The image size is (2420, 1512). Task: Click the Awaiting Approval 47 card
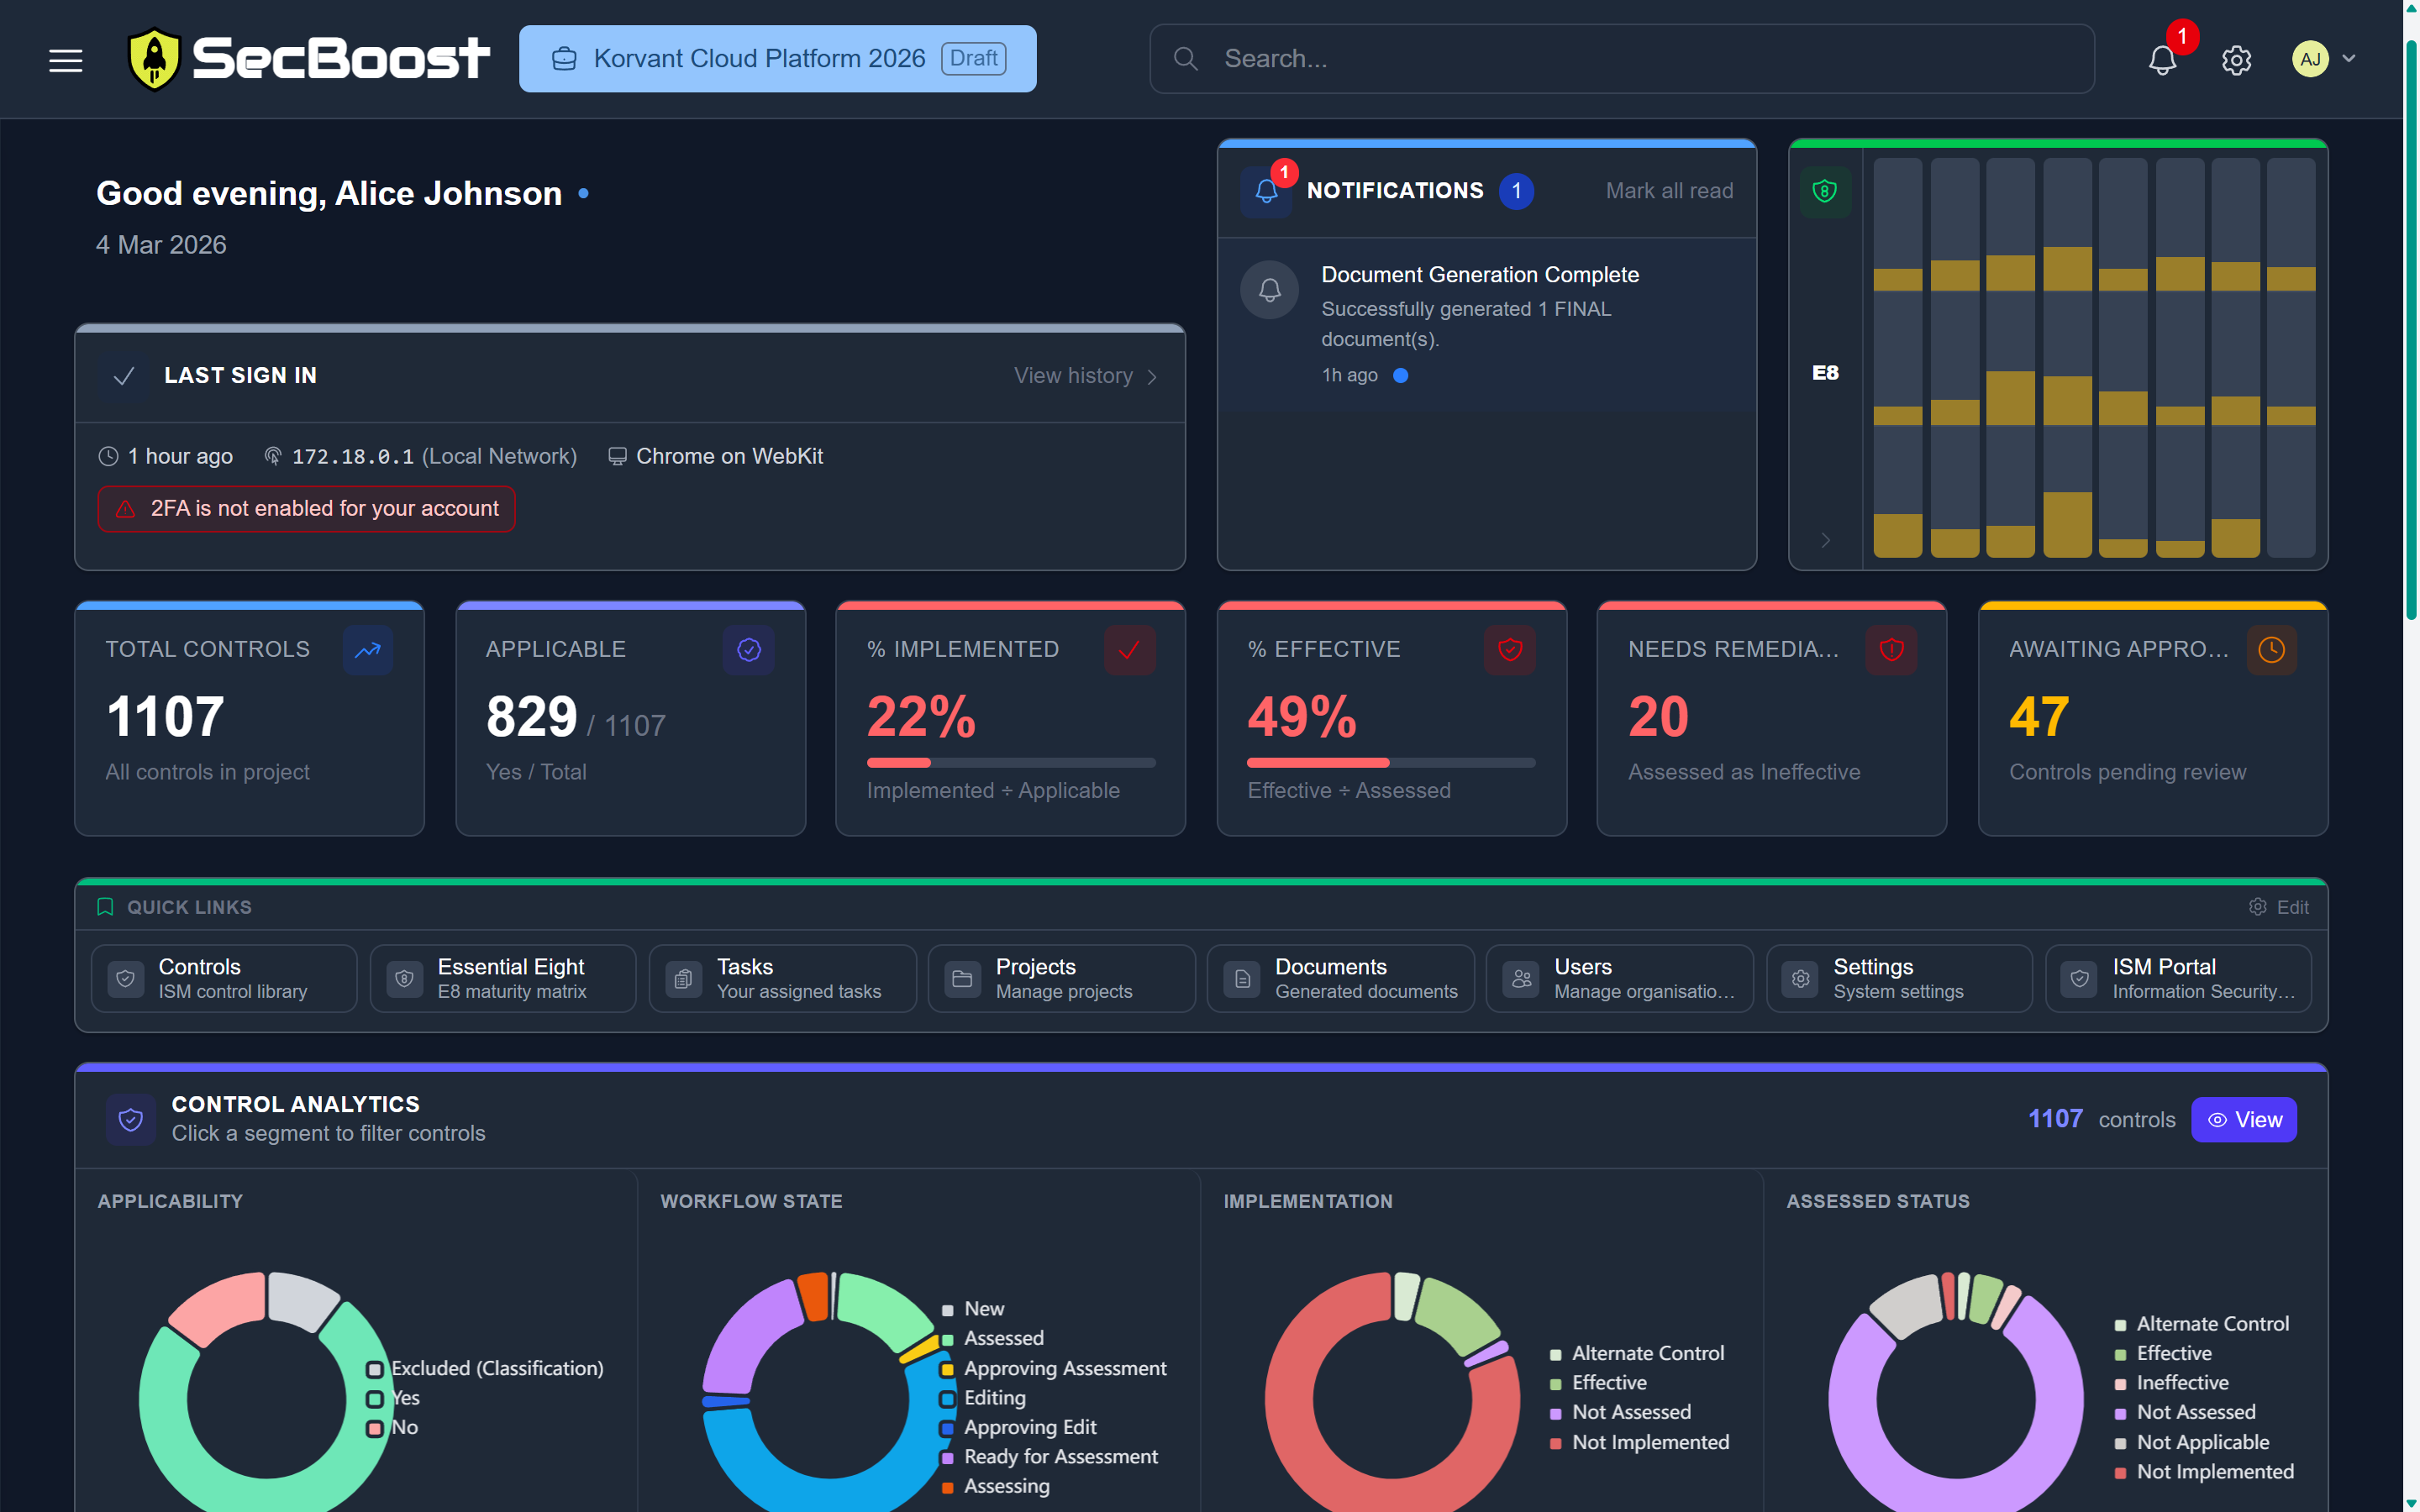click(2153, 719)
